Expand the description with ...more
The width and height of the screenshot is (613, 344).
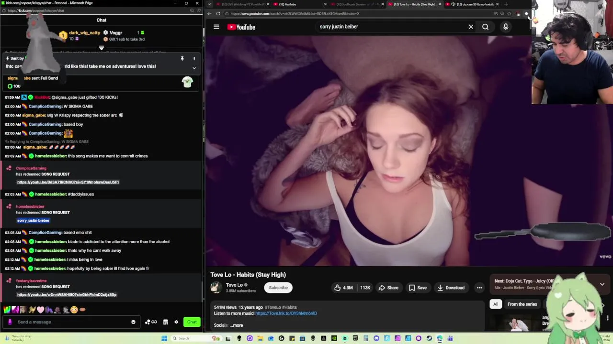237,325
